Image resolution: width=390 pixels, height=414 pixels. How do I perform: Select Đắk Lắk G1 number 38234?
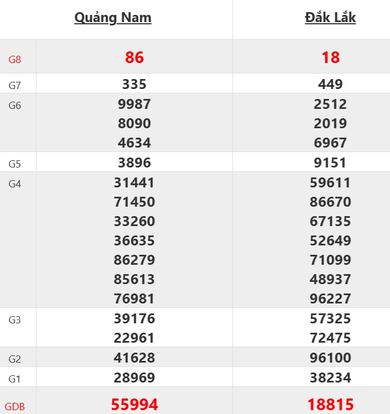330,377
